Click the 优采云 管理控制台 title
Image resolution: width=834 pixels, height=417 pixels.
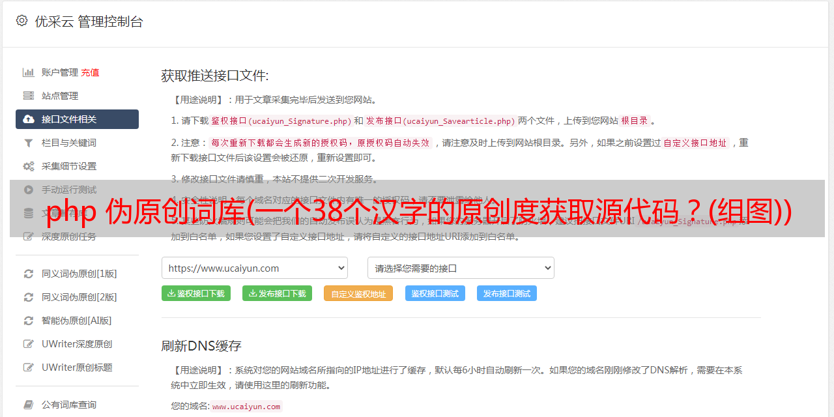[89, 22]
